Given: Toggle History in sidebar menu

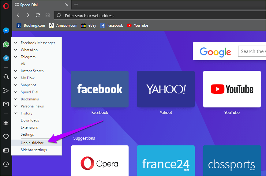Looking at the screenshot, I should [x=36, y=113].
